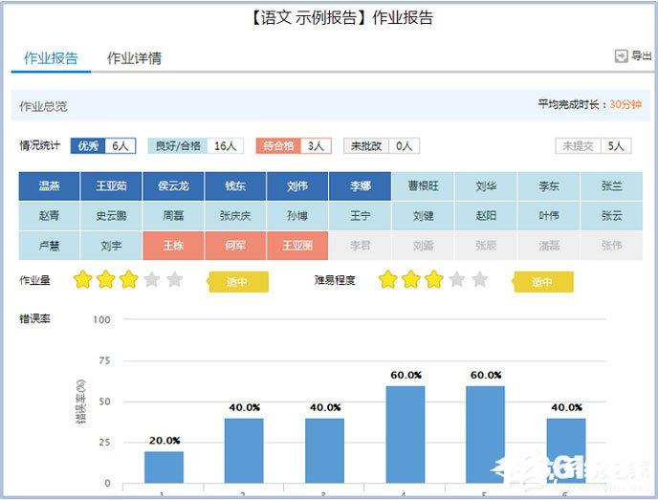Click the 导出 export icon
Screen dimensions: 658x500
[x=621, y=55]
